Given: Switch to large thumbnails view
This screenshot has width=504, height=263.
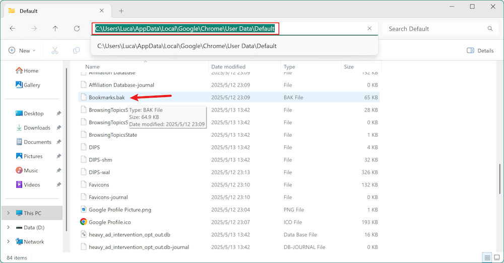Looking at the screenshot, I should click(x=497, y=257).
